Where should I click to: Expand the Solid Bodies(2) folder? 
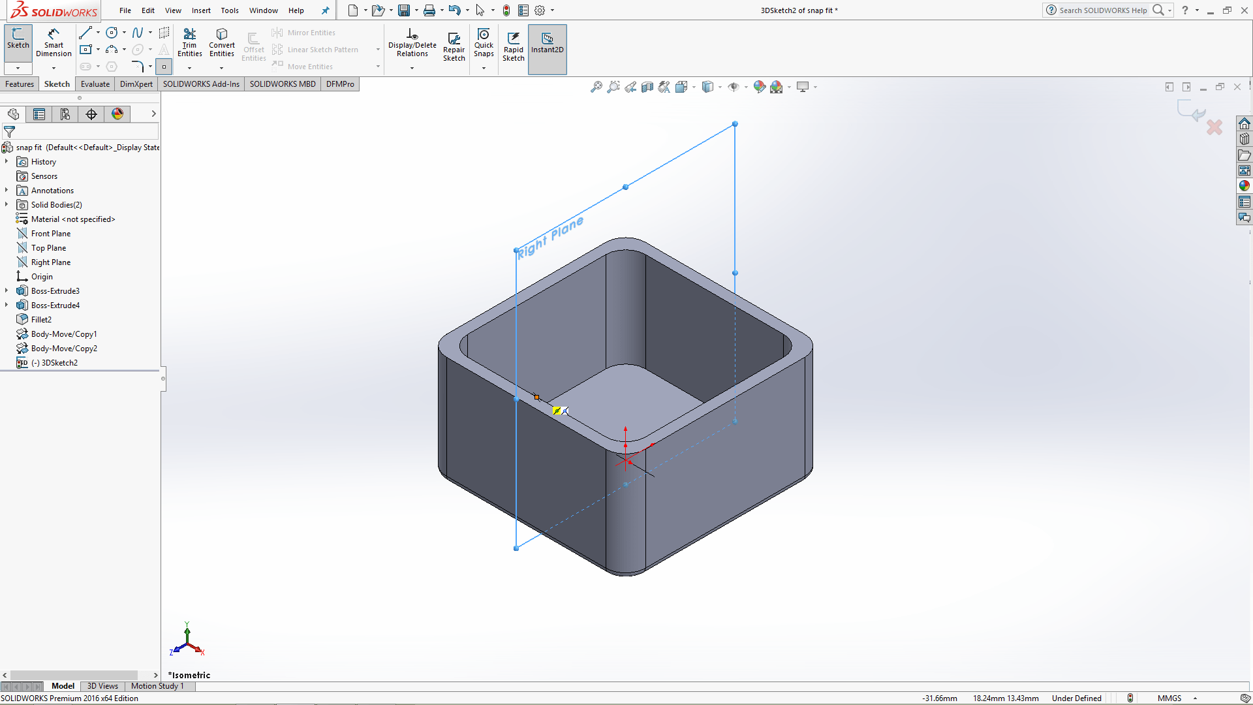click(x=7, y=205)
